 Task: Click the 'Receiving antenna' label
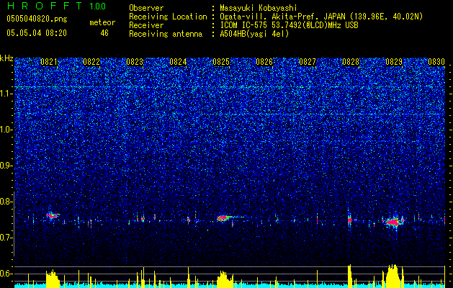pyautogui.click(x=166, y=34)
